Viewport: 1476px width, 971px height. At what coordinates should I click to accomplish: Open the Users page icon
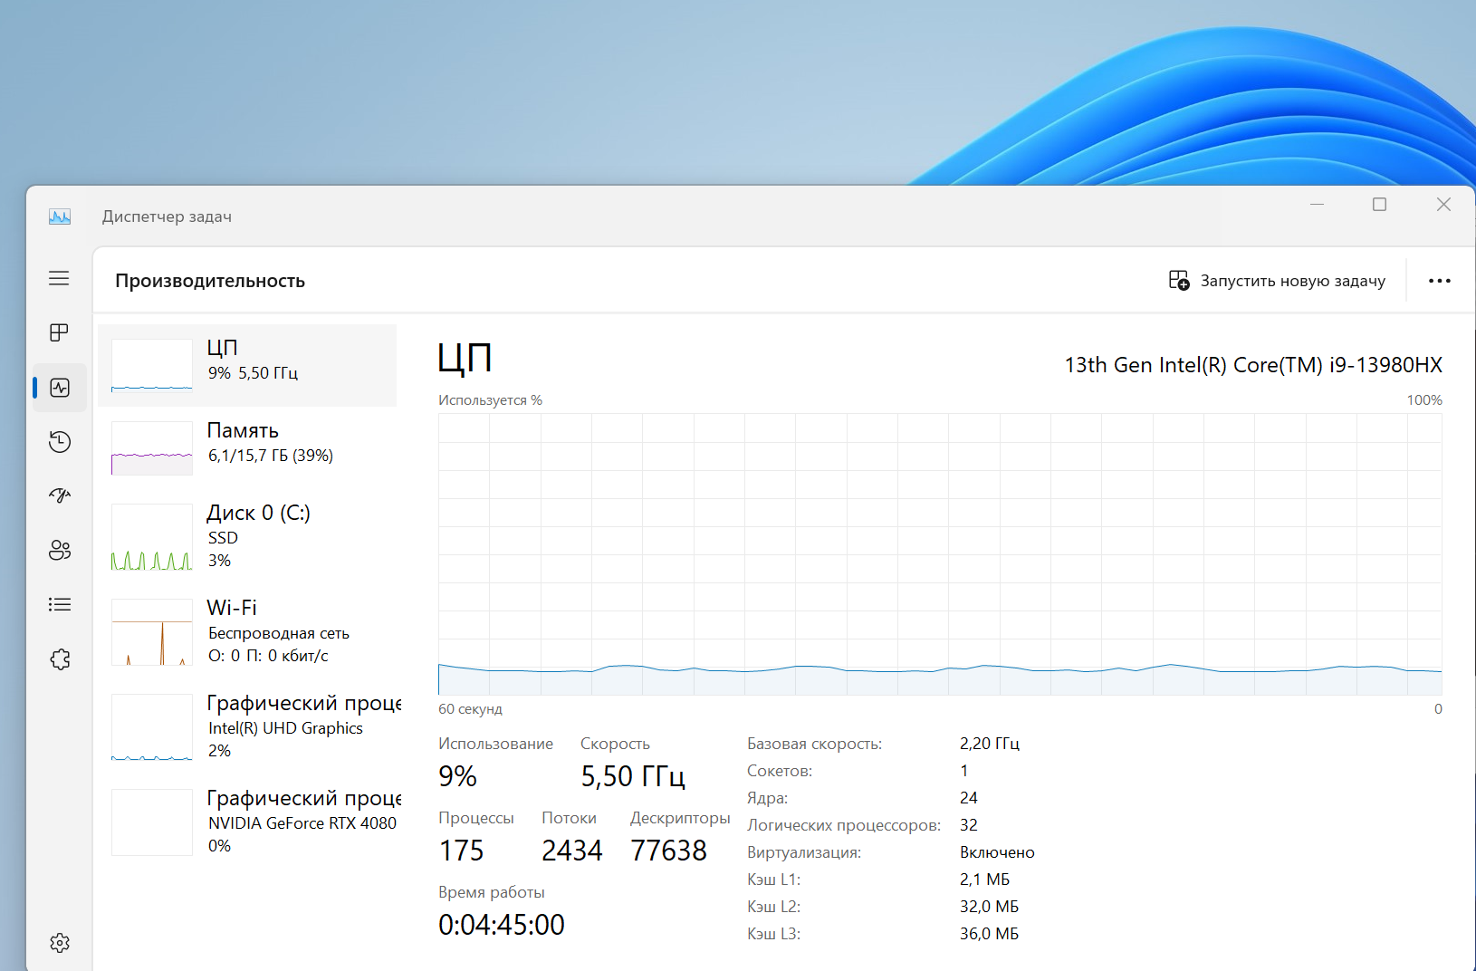coord(60,550)
